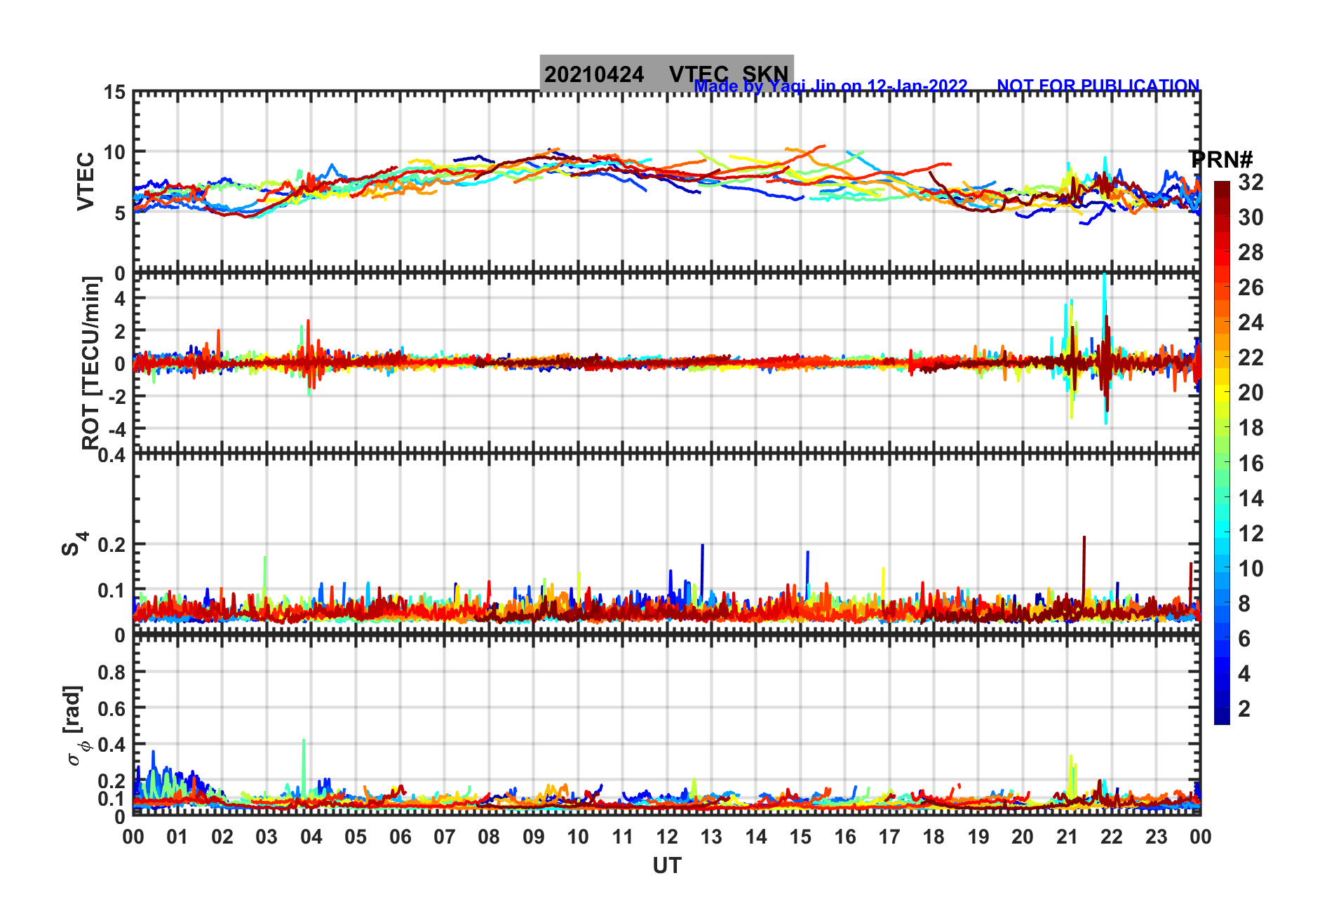Viewport: 1334px width, 906px height.
Task: Click colorbar tick label 16
Action: [1251, 464]
